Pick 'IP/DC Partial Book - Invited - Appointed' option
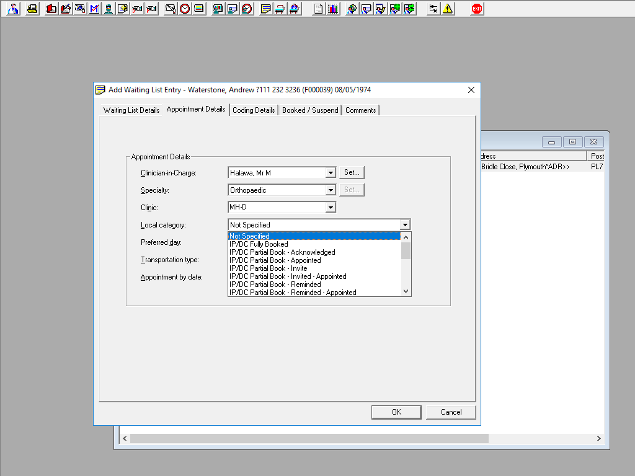This screenshot has height=476, width=635. [x=314, y=276]
